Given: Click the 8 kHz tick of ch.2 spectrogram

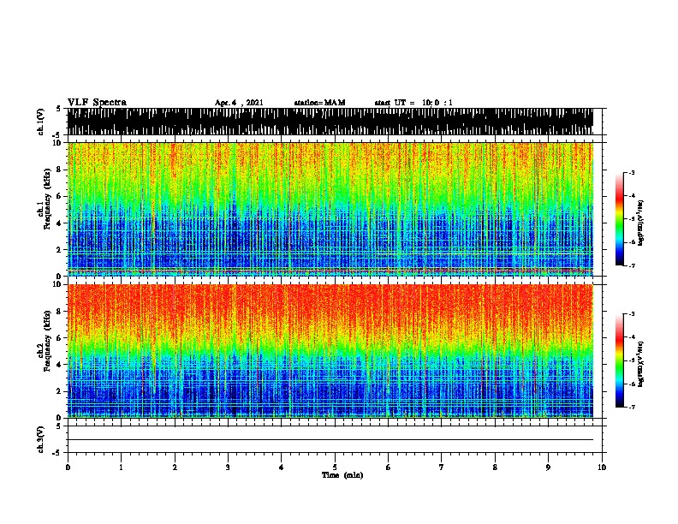Looking at the screenshot, I should tap(60, 312).
